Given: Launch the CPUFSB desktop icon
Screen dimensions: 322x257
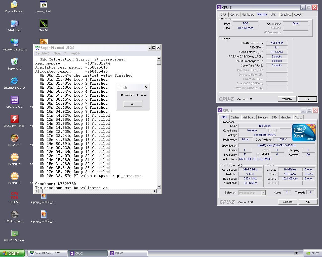Looking at the screenshot, I should pyautogui.click(x=14, y=195).
